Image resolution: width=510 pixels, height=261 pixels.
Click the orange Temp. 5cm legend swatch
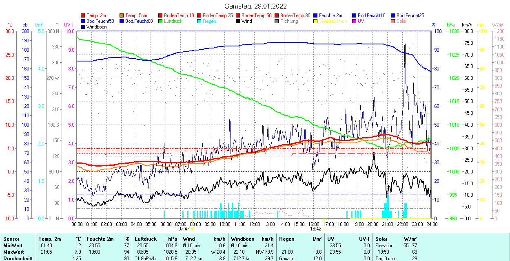point(122,15)
